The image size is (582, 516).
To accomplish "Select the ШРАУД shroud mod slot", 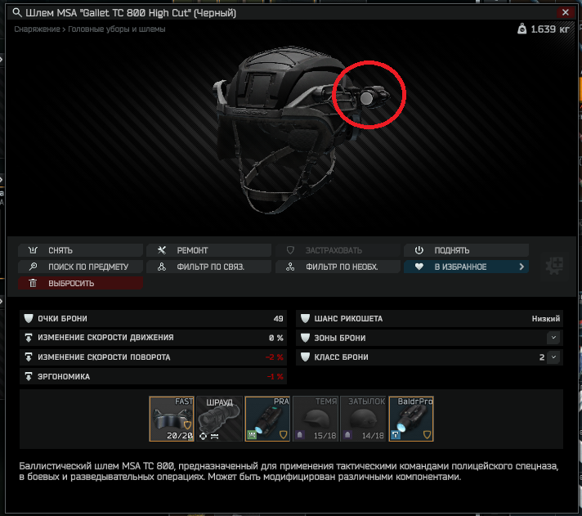I will point(219,419).
